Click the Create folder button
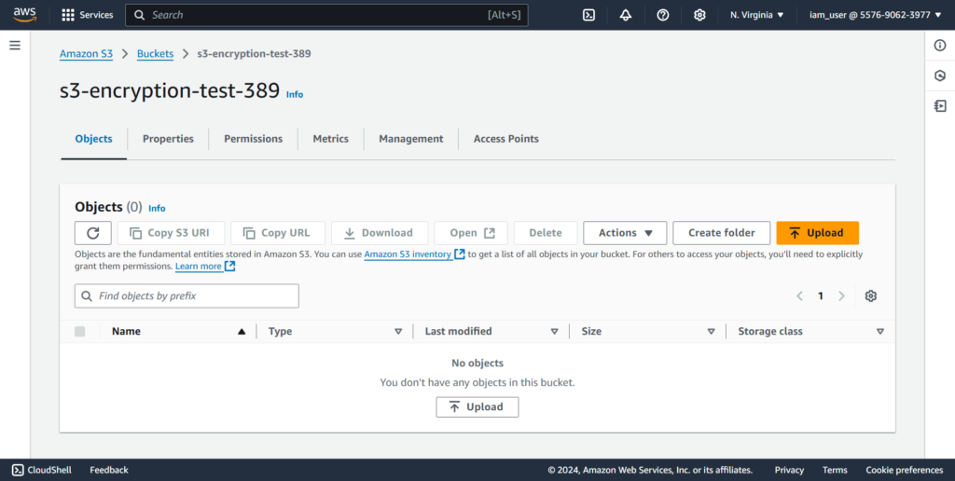This screenshot has width=955, height=481. pos(721,233)
